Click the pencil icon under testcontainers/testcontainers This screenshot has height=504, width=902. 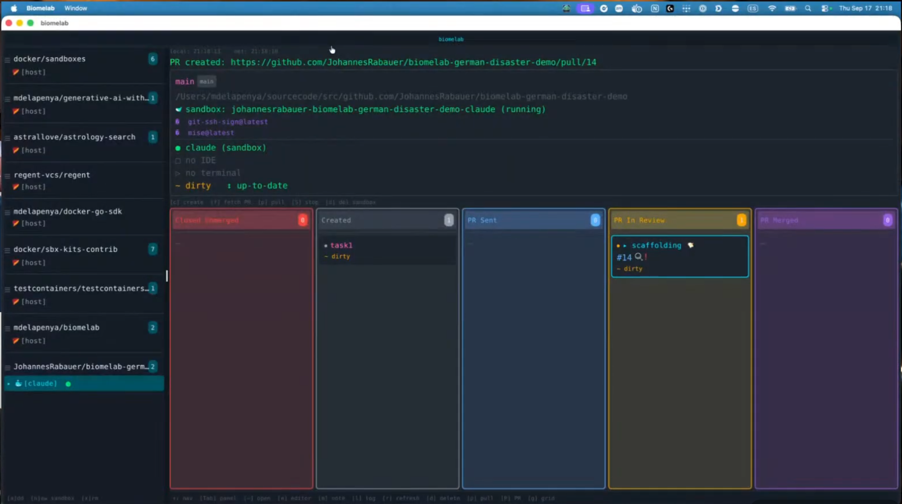[16, 302]
